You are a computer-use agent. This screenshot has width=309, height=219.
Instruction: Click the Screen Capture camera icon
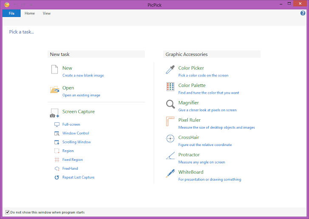click(54, 113)
